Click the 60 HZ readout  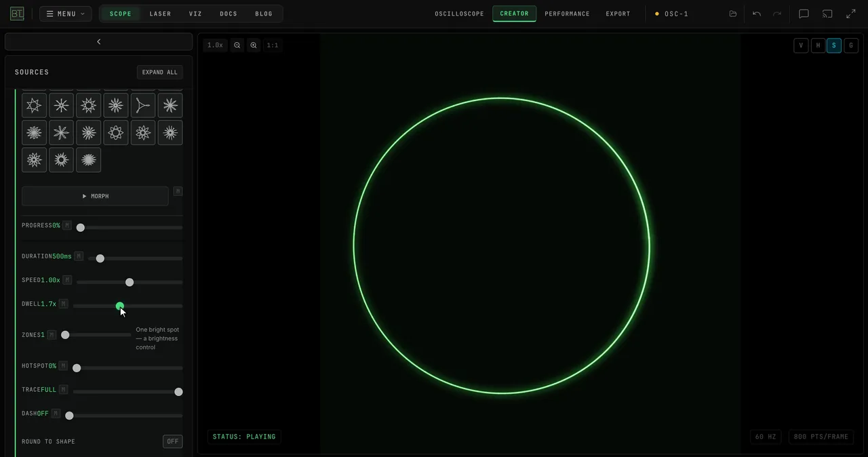point(766,437)
